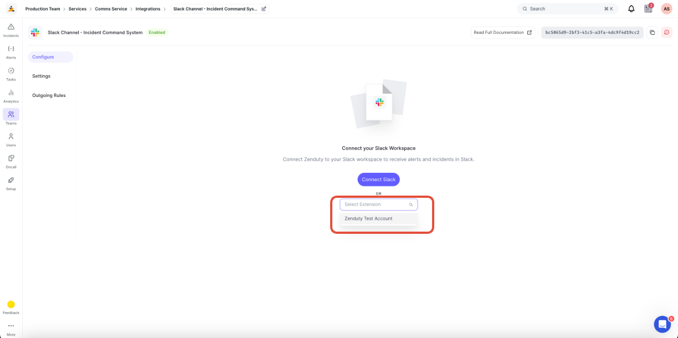
Task: Click the Connect Slack button
Action: pos(378,179)
